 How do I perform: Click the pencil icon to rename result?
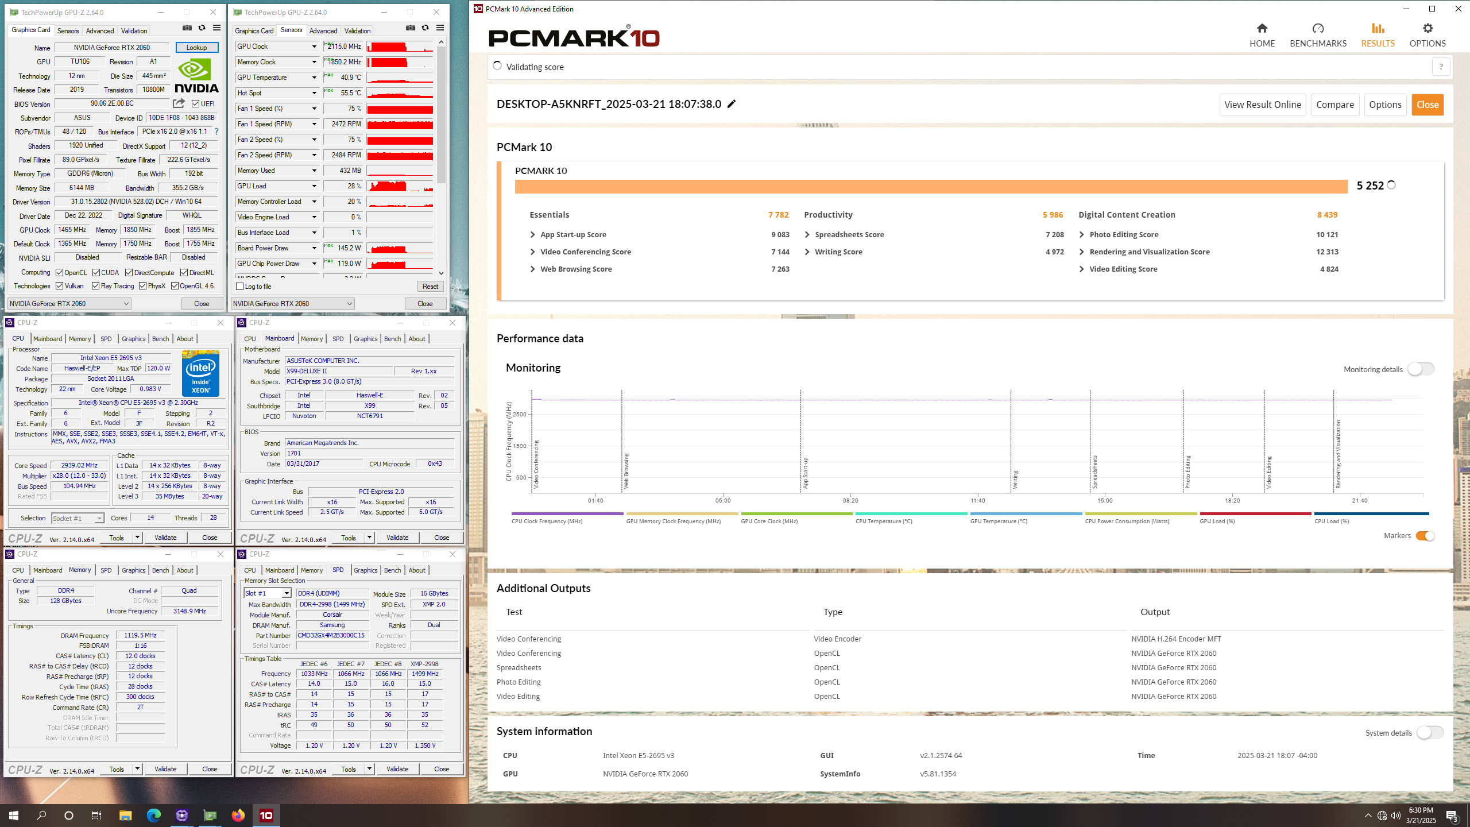click(732, 104)
